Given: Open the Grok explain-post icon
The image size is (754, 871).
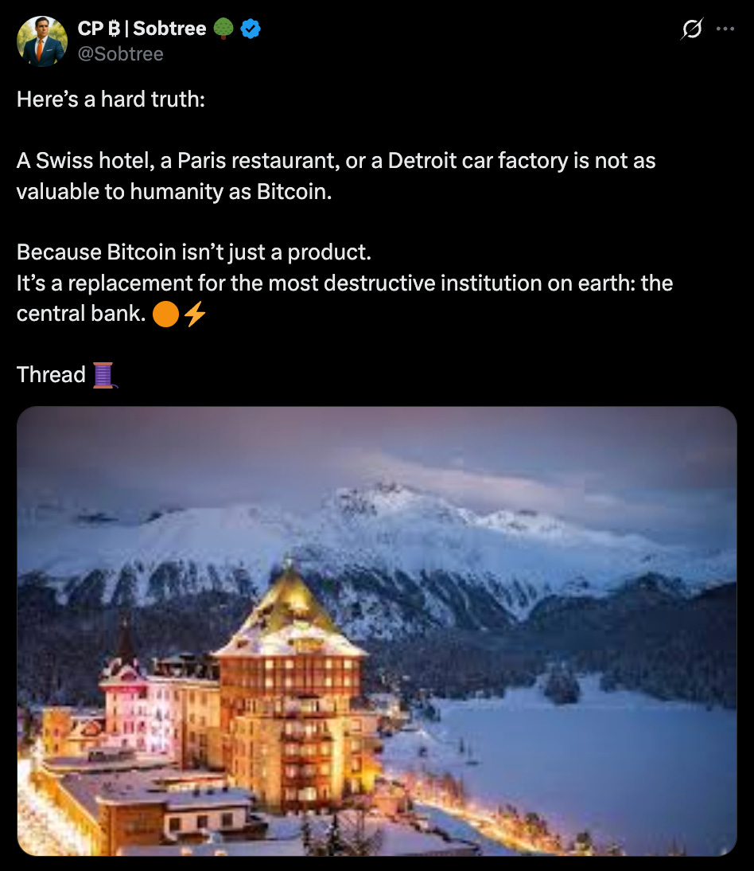Looking at the screenshot, I should 692,29.
